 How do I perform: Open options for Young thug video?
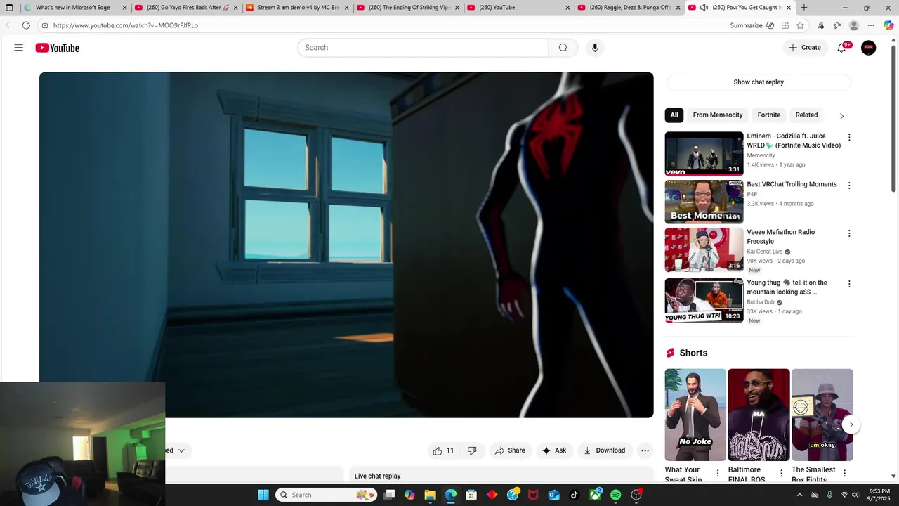(849, 284)
